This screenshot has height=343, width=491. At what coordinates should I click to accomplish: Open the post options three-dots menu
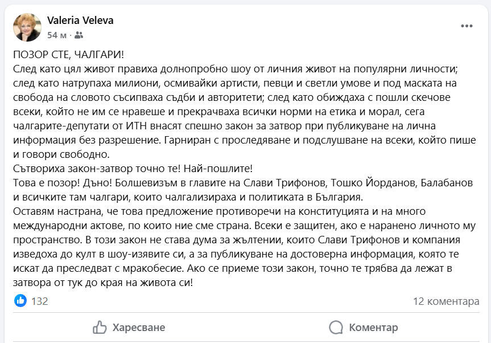click(x=468, y=26)
